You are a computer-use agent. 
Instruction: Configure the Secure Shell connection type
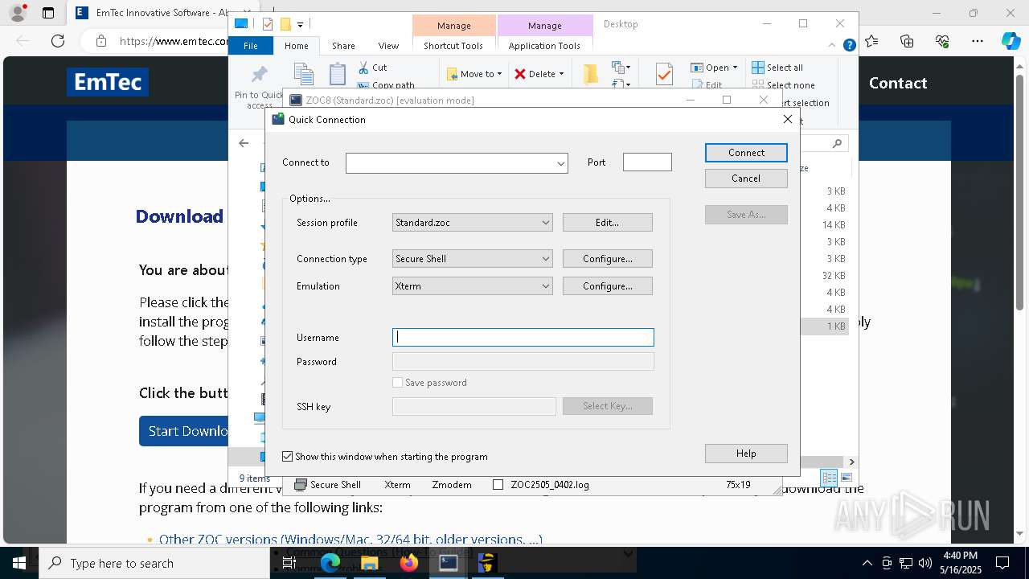[x=607, y=259]
